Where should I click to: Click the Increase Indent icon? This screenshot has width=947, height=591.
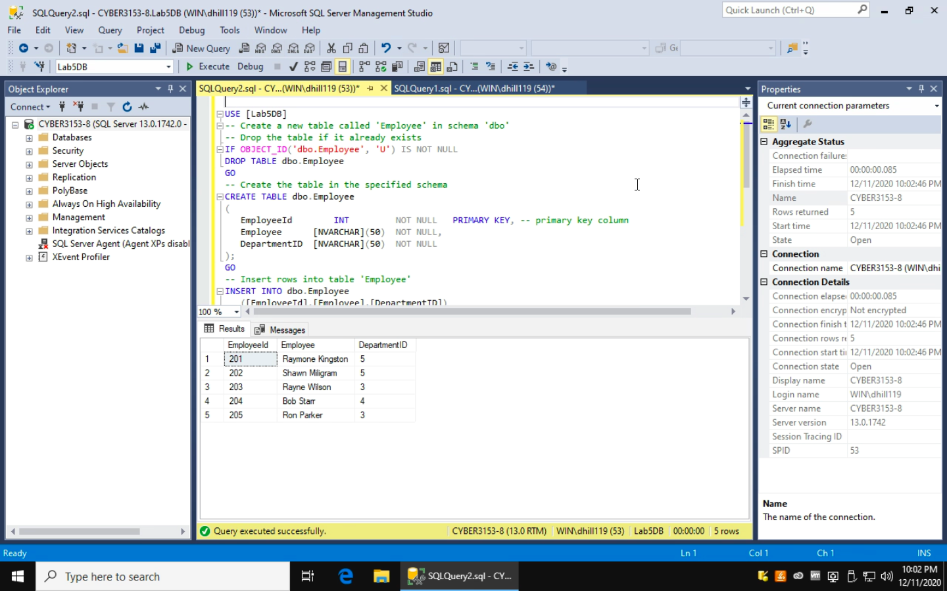click(x=529, y=66)
